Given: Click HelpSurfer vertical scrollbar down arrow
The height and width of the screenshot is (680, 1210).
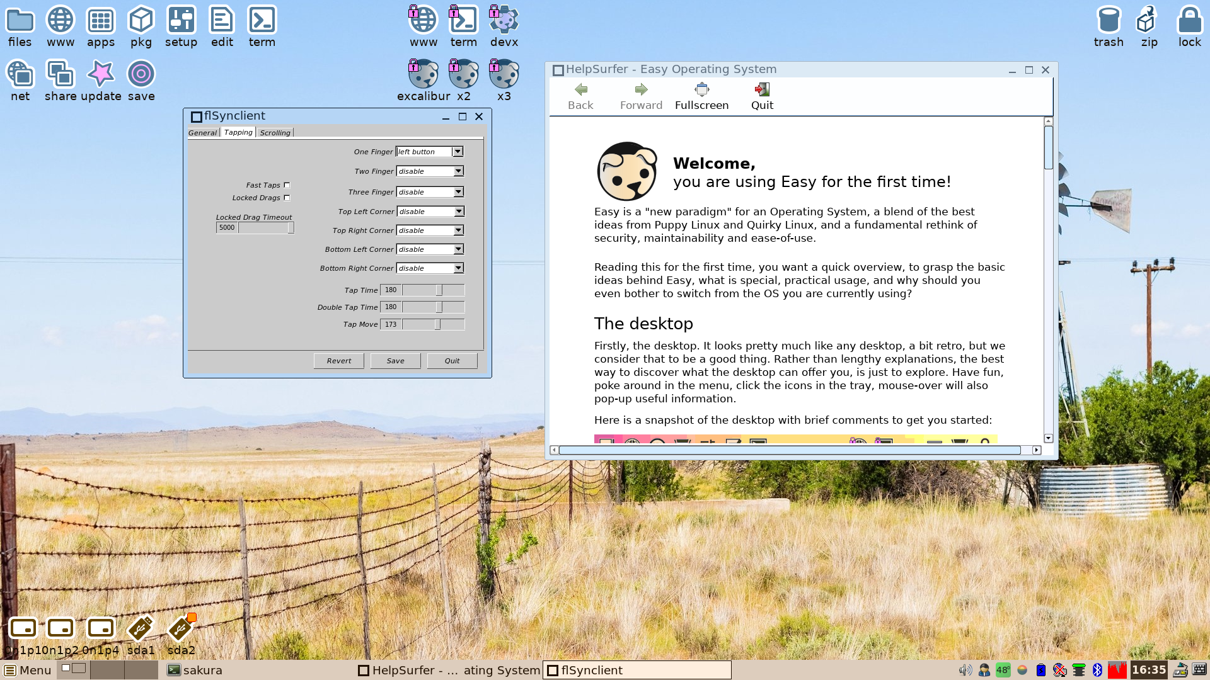Looking at the screenshot, I should [x=1049, y=438].
